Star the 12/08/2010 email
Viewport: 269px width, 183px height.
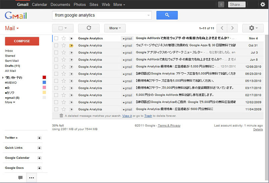[x=64, y=67]
